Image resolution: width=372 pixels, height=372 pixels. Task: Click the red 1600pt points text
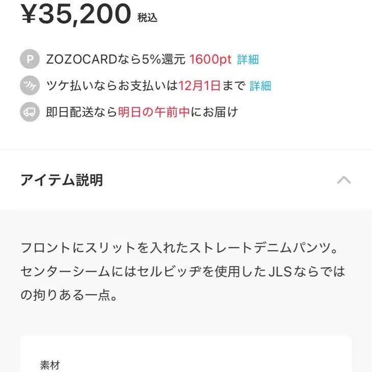point(210,60)
